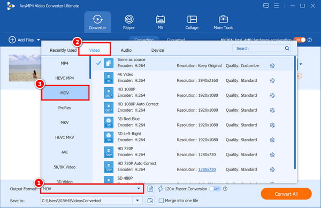Image resolution: width=321 pixels, height=208 pixels.
Task: Select MKV format
Action: click(x=65, y=122)
